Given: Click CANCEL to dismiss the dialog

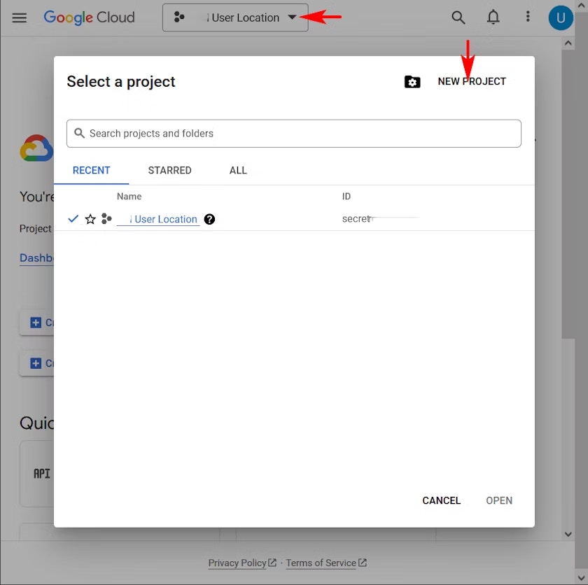Looking at the screenshot, I should point(441,500).
